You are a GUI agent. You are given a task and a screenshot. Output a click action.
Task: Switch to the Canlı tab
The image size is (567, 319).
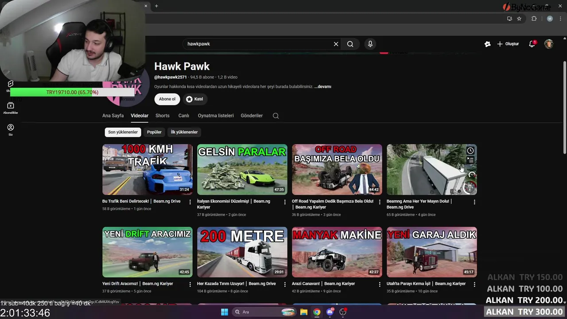point(184,116)
